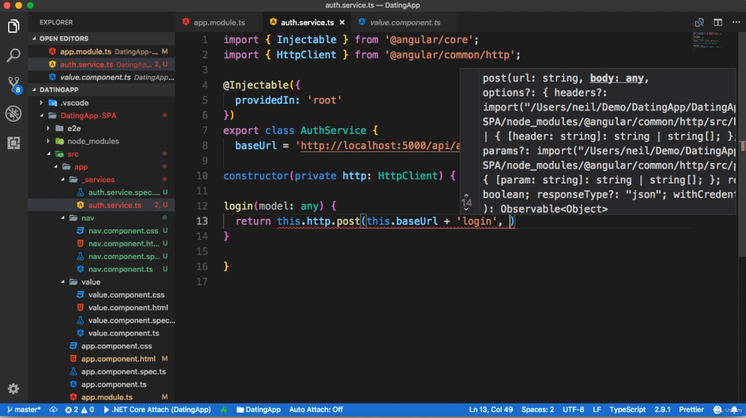Viewport: 746px width, 418px height.
Task: Start .NET Core Attach (DatingApp) debug
Action: 157,410
